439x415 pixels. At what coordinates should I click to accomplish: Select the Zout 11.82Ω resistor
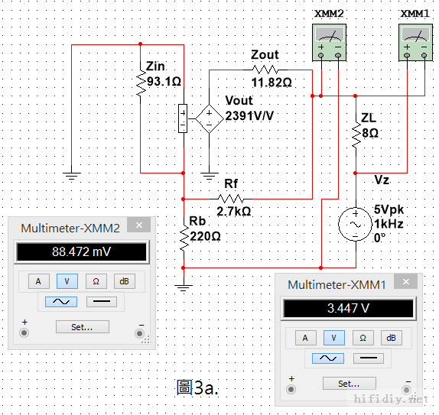coord(265,70)
